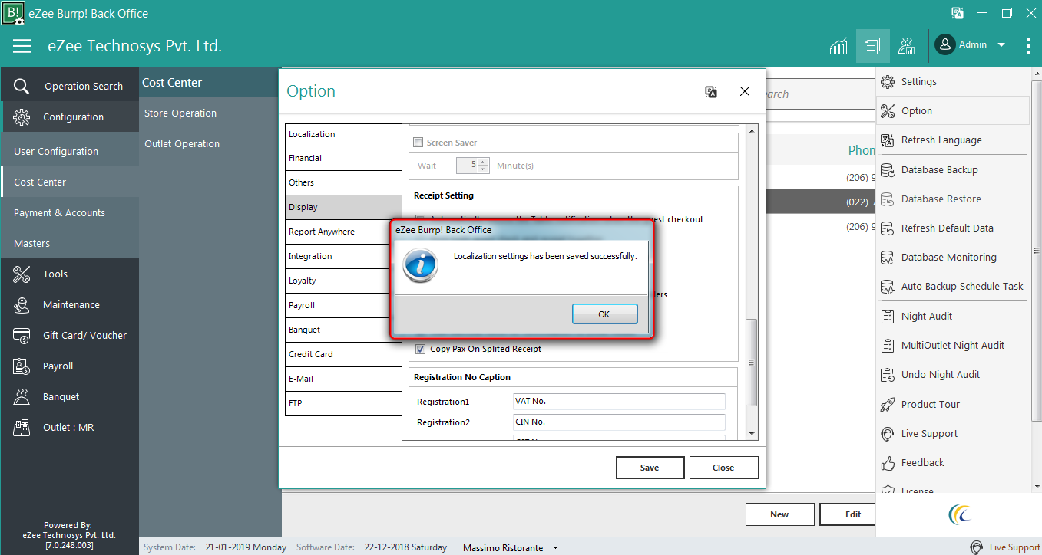This screenshot has height=555, width=1042.
Task: Click the Maintenance icon in sidebar
Action: pyautogui.click(x=22, y=304)
